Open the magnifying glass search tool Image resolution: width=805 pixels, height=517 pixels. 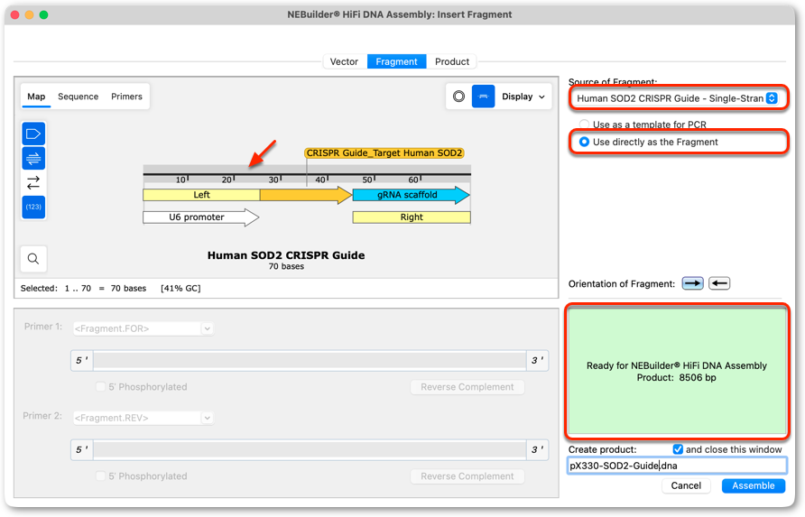coord(33,259)
